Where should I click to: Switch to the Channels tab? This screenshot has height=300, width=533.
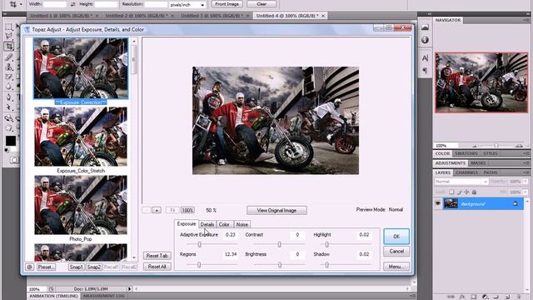click(466, 172)
